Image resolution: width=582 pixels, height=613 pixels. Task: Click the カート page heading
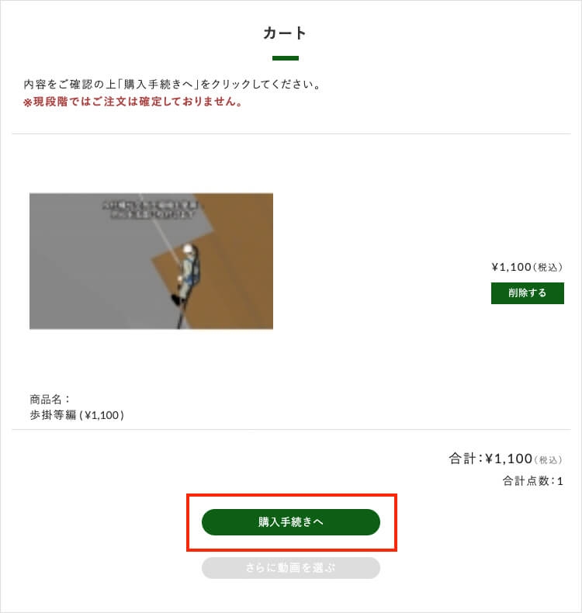285,33
